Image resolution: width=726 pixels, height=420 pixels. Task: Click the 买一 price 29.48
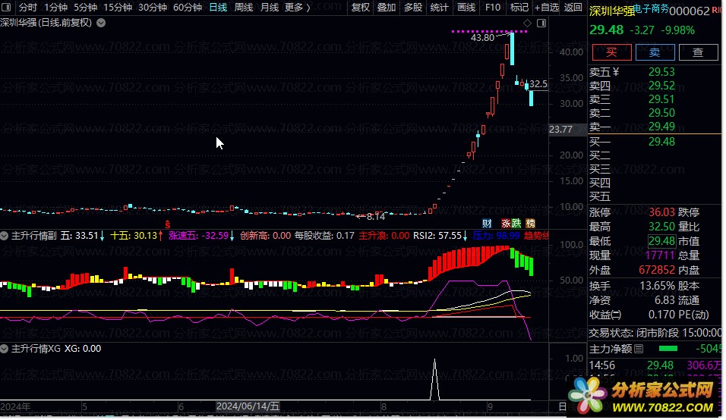[x=661, y=142]
